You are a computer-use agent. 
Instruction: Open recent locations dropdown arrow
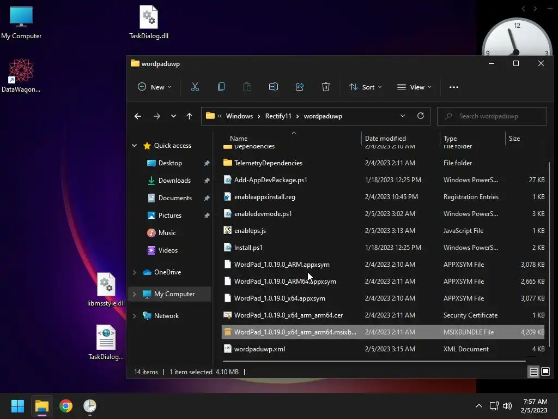(173, 116)
